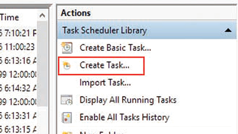Pick the task row showing 6:13:16
238x134 pixels.
point(18,61)
